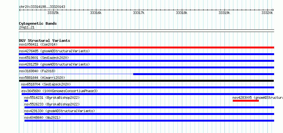Click the right arrowhead of the ruler
Image resolution: width=283 pixels, height=133 pixels.
coord(273,10)
